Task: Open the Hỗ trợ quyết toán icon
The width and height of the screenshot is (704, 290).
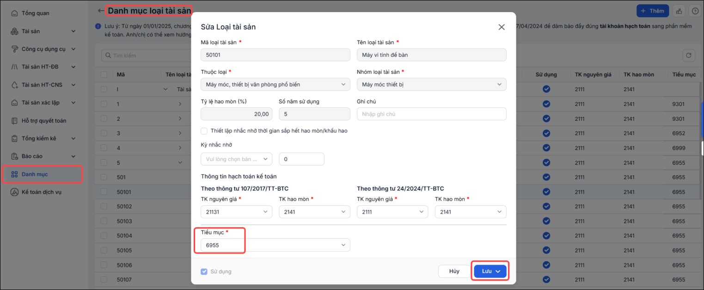Action: tap(14, 121)
